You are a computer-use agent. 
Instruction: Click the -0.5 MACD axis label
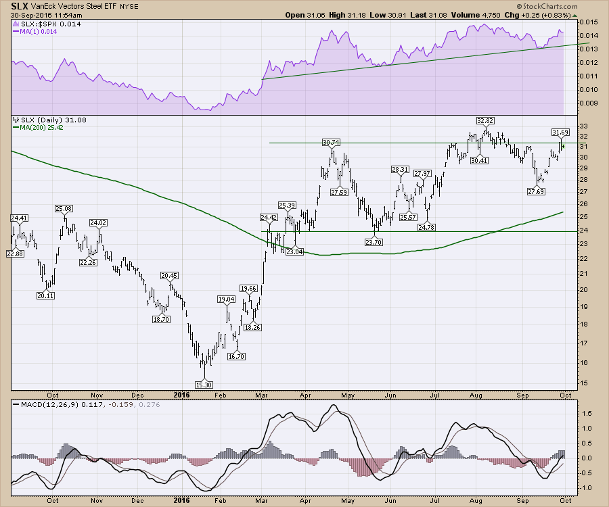[586, 473]
